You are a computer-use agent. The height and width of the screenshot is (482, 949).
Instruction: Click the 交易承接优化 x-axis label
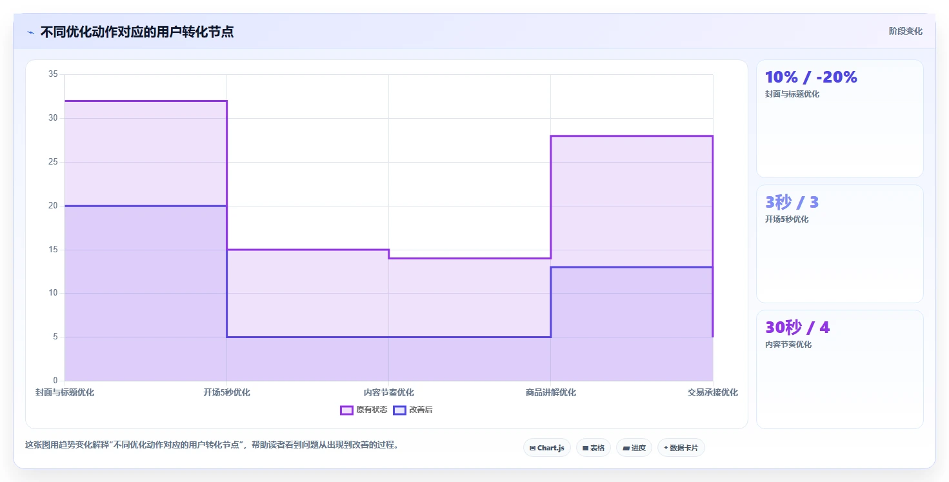712,392
